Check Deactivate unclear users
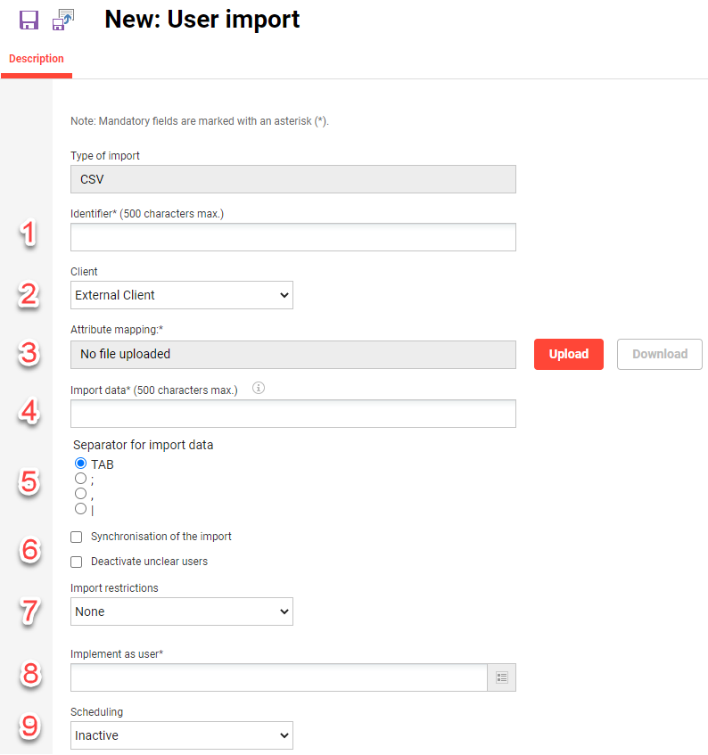Screen dimensions: 708x755 point(76,561)
